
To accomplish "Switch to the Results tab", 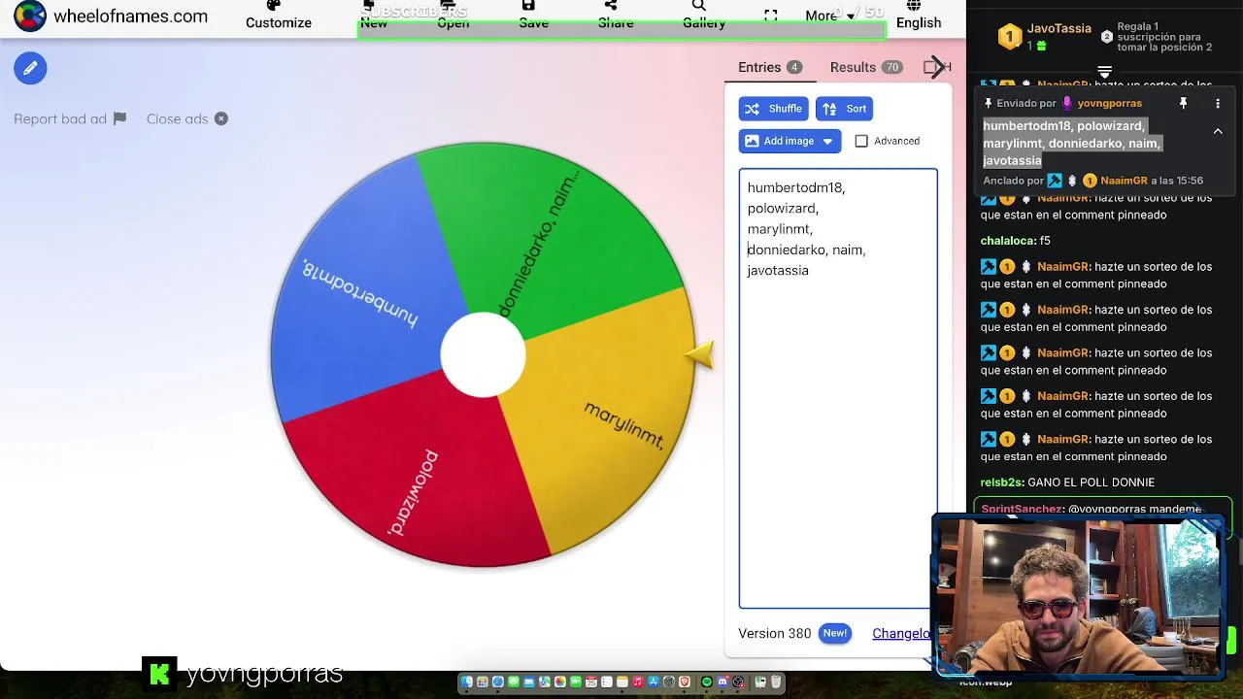I will click(865, 67).
